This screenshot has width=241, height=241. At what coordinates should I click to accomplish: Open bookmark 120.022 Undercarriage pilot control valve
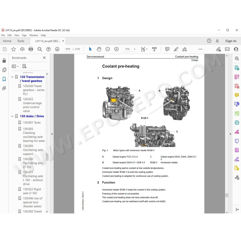[32, 105]
